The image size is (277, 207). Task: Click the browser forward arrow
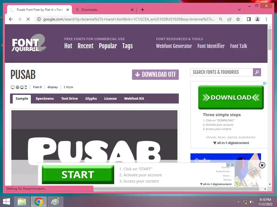(19, 19)
